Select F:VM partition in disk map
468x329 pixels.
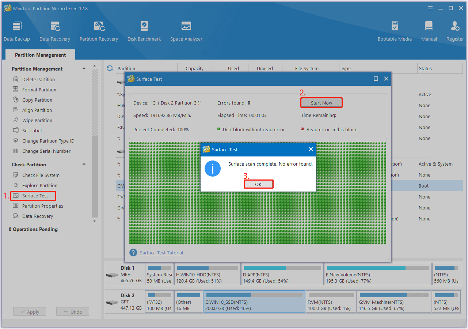(331, 301)
